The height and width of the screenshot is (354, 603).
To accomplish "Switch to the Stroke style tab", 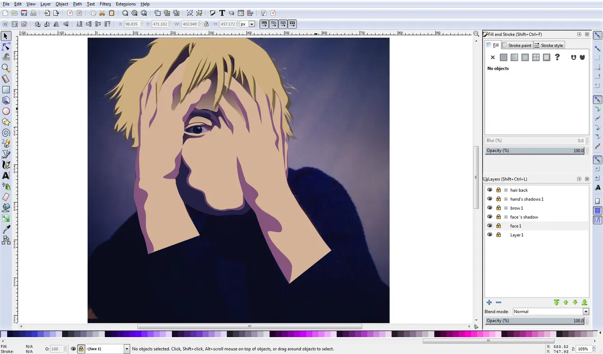I will click(549, 45).
